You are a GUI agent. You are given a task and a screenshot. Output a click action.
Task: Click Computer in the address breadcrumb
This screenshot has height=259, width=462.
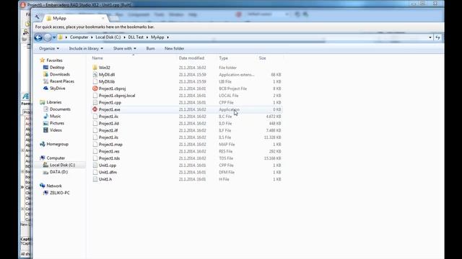[x=79, y=37]
